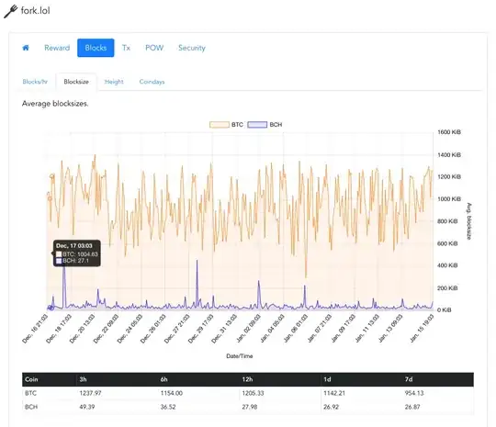Click the BTC legend label

pos(237,125)
